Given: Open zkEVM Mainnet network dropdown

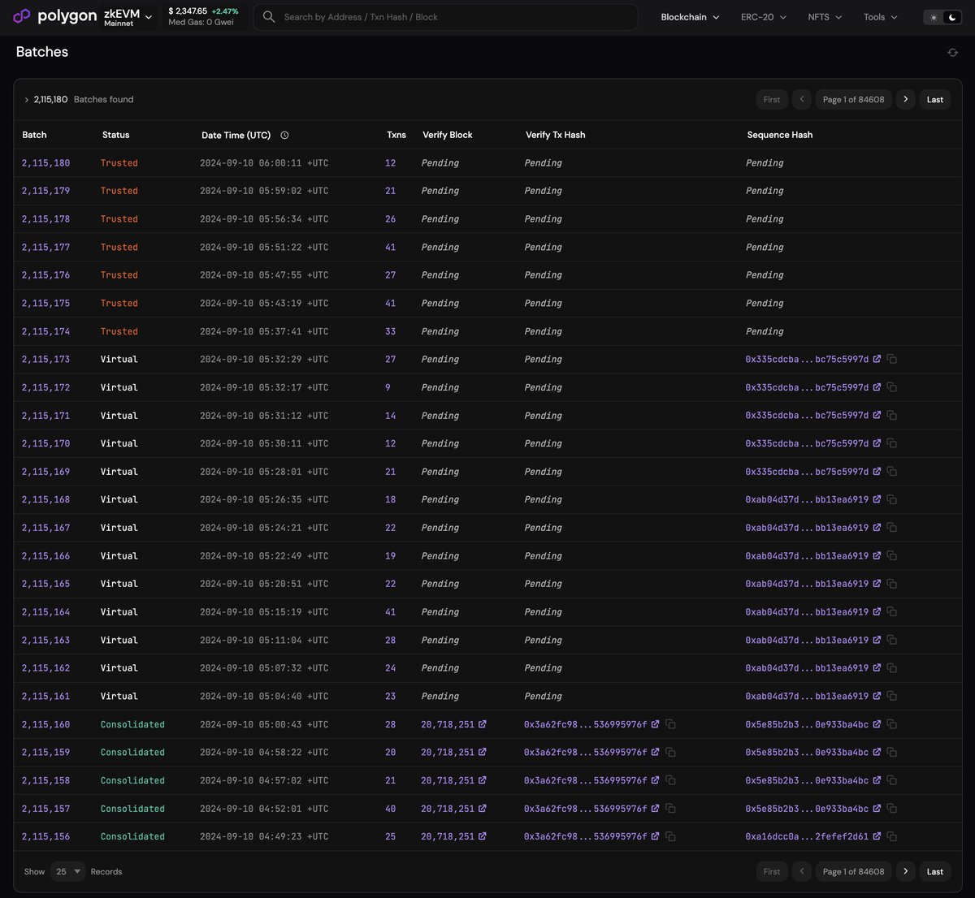Looking at the screenshot, I should (x=128, y=17).
